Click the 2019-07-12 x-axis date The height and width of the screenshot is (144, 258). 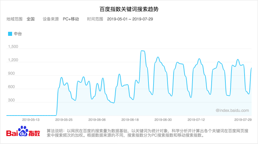pyautogui.click(x=196, y=120)
